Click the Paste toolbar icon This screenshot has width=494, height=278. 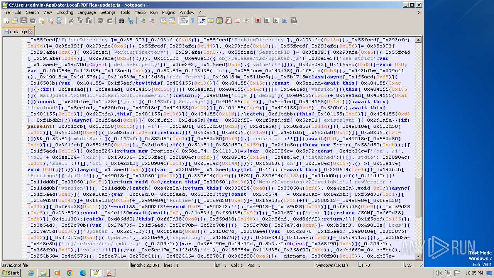88,20
